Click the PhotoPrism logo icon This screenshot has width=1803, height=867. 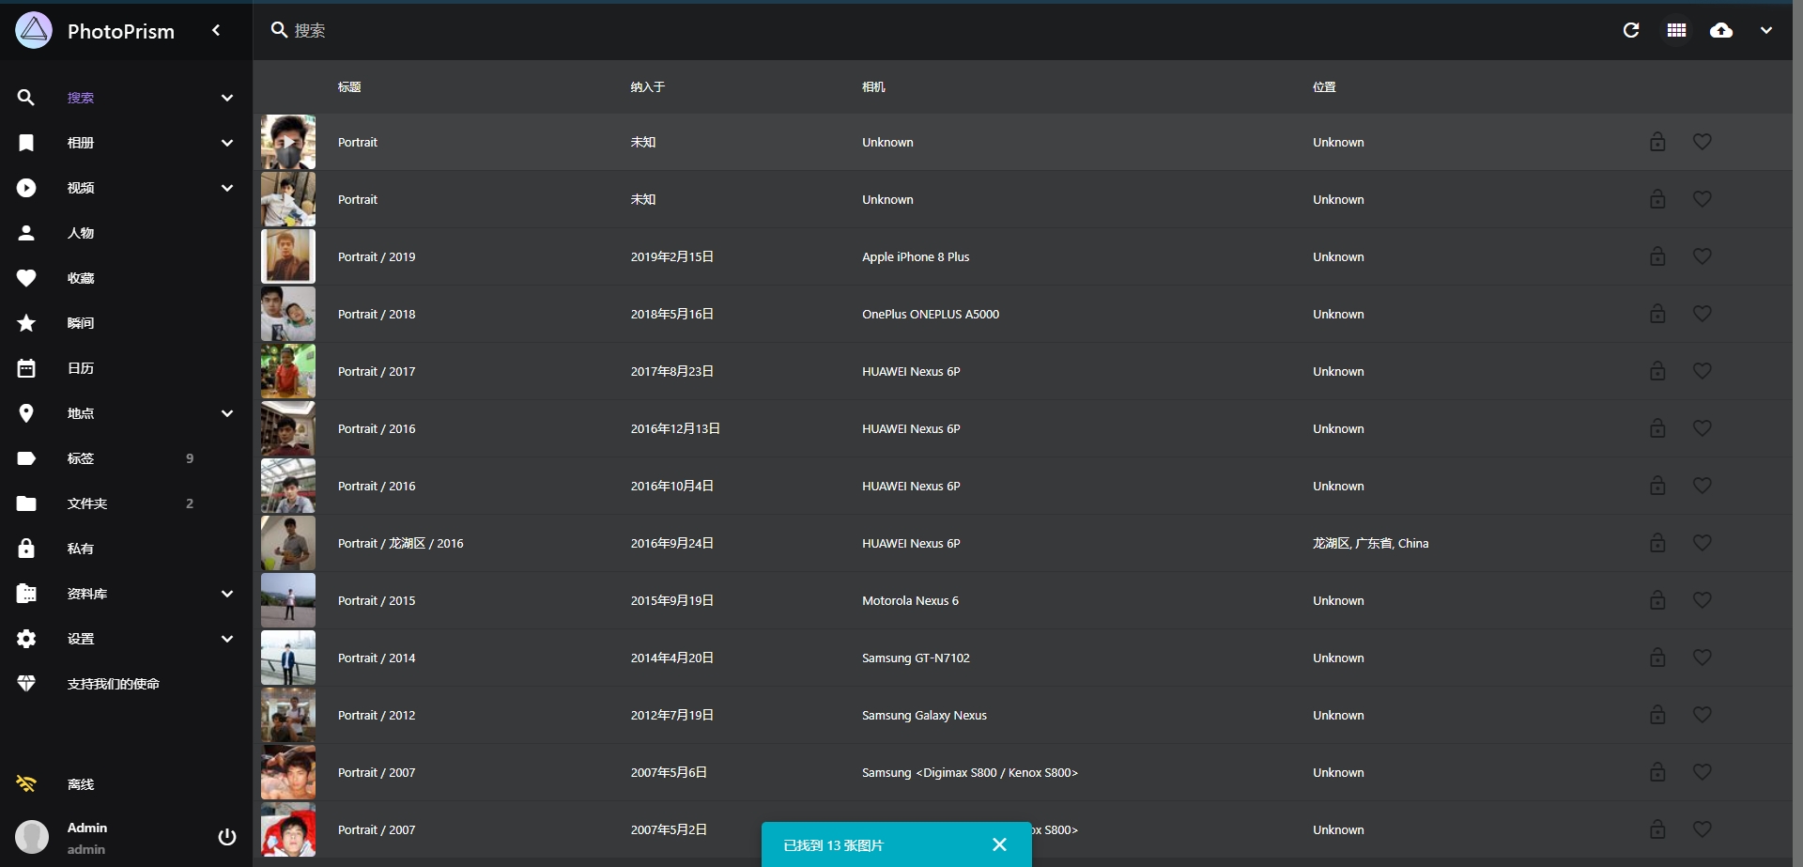point(34,31)
